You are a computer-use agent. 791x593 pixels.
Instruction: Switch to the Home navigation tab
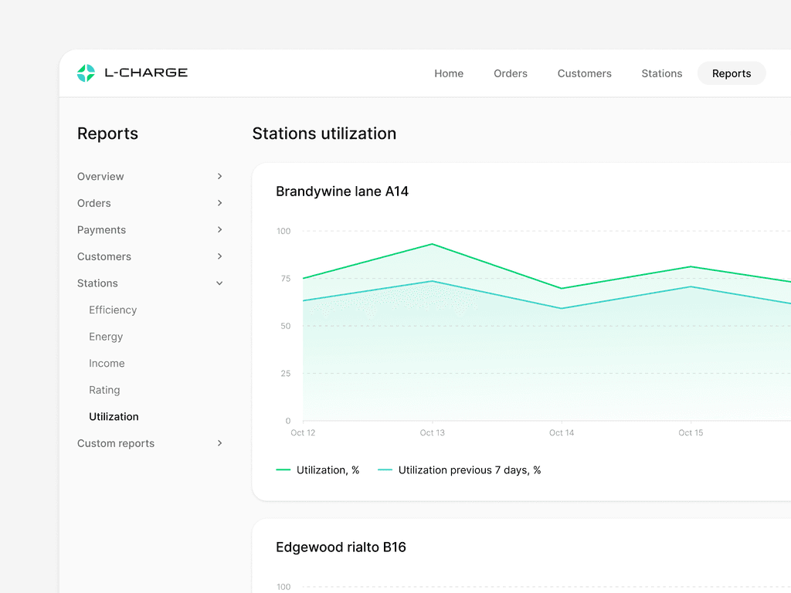click(x=449, y=73)
